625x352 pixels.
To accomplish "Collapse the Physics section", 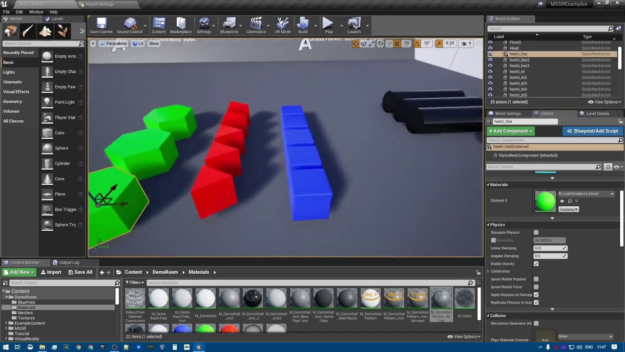I will [488, 224].
